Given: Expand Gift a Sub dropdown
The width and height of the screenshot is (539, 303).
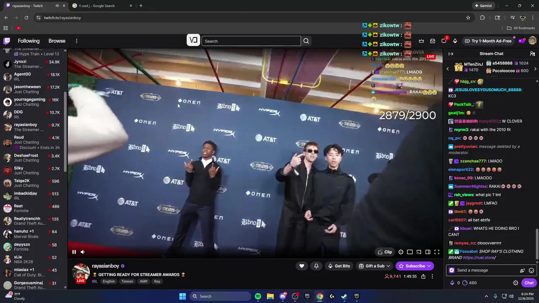Looking at the screenshot, I should click(374, 266).
